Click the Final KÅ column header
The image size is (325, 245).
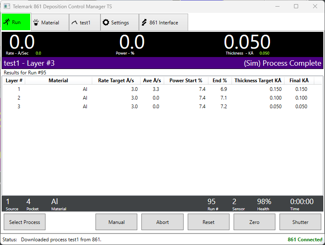(299, 81)
